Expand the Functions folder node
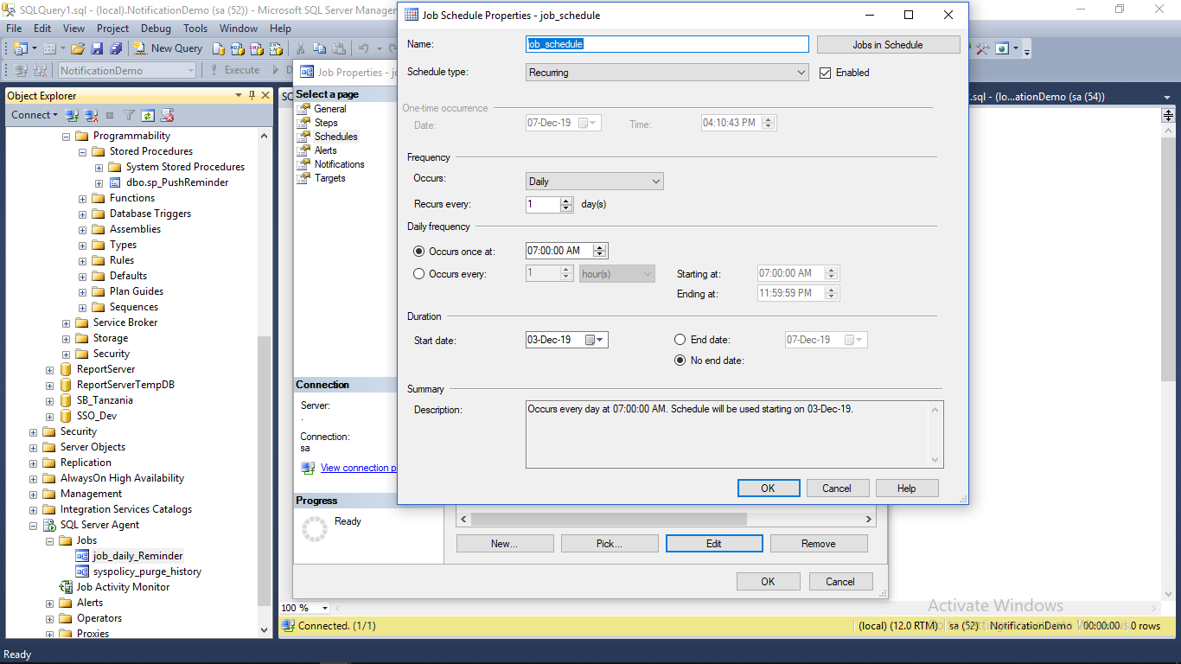Image resolution: width=1181 pixels, height=664 pixels. pos(82,198)
